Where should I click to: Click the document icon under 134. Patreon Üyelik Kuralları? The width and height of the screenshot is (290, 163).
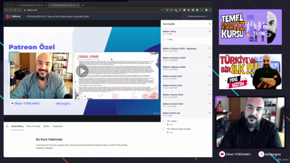click(168, 132)
